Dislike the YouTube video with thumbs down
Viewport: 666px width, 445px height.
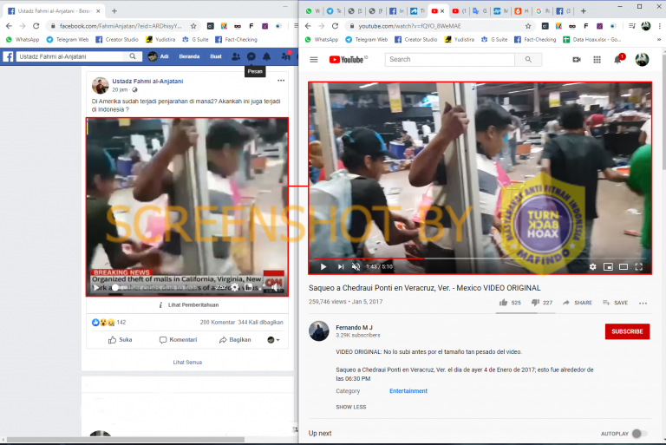535,303
